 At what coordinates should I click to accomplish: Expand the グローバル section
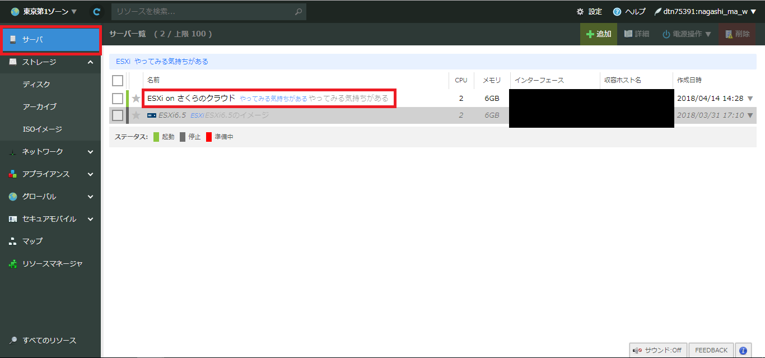91,197
